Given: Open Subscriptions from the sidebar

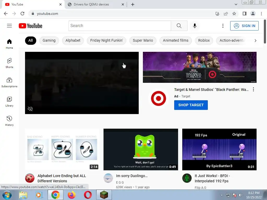Looking at the screenshot, I should pos(9,83).
